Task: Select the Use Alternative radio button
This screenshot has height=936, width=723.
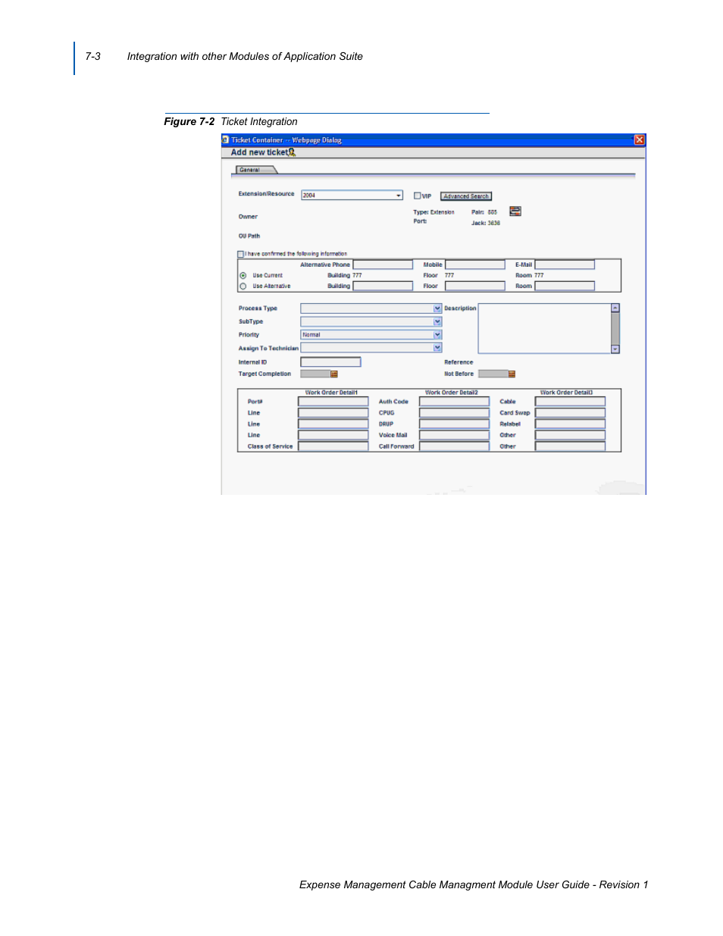Action: [x=243, y=286]
